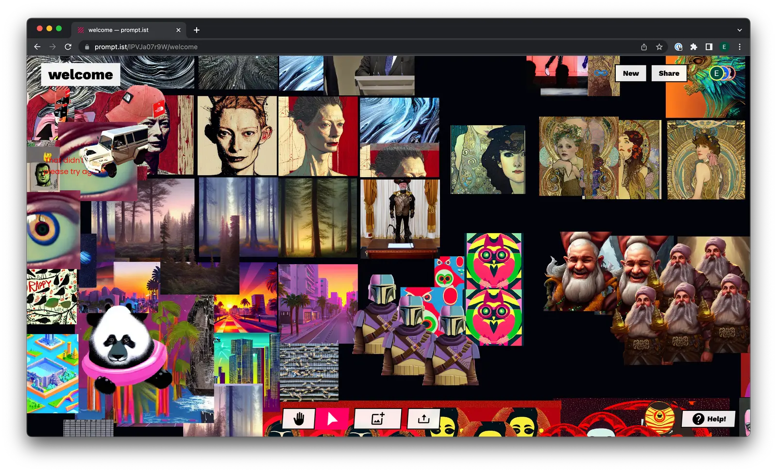This screenshot has height=472, width=777.
Task: Go back in browser history
Action: pyautogui.click(x=37, y=47)
